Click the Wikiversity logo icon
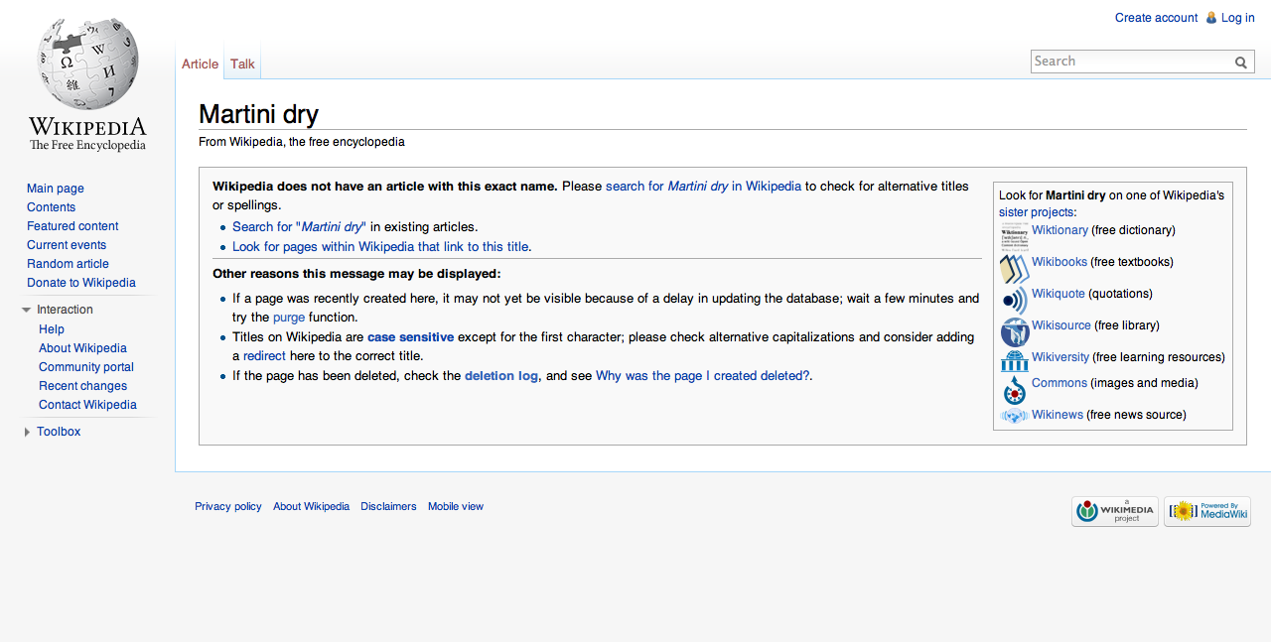Screen dimensions: 1271x642 [1014, 360]
